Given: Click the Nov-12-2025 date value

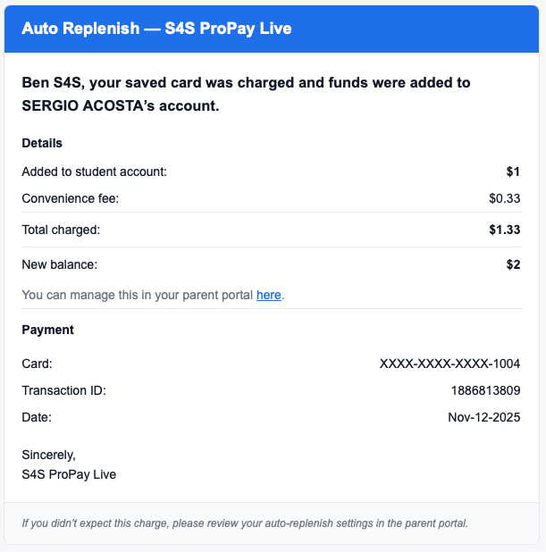Looking at the screenshot, I should (483, 417).
